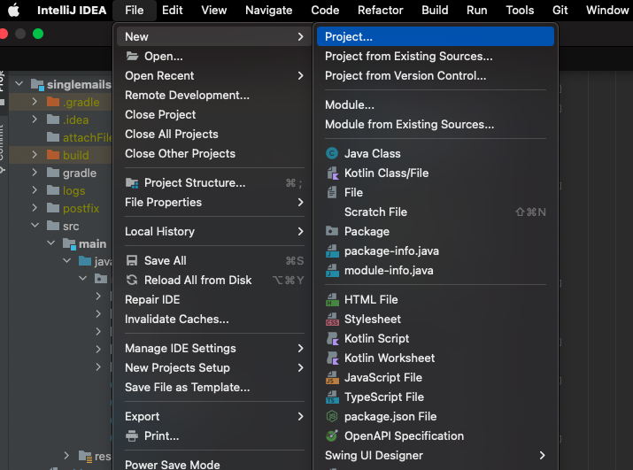Viewport: 633px width, 470px height.
Task: Open the Build menu
Action: 435,10
